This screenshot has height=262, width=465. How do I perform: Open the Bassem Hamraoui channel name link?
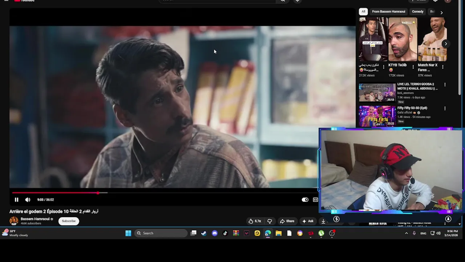(x=35, y=219)
